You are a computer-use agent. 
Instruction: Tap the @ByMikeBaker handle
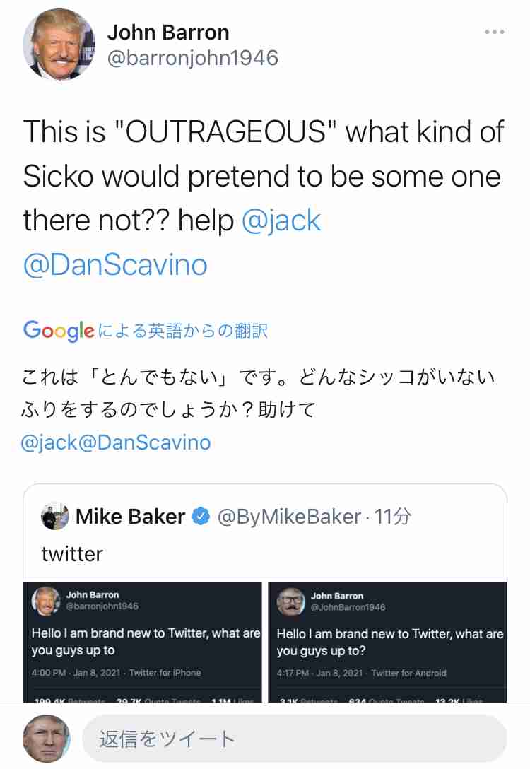[x=289, y=517]
